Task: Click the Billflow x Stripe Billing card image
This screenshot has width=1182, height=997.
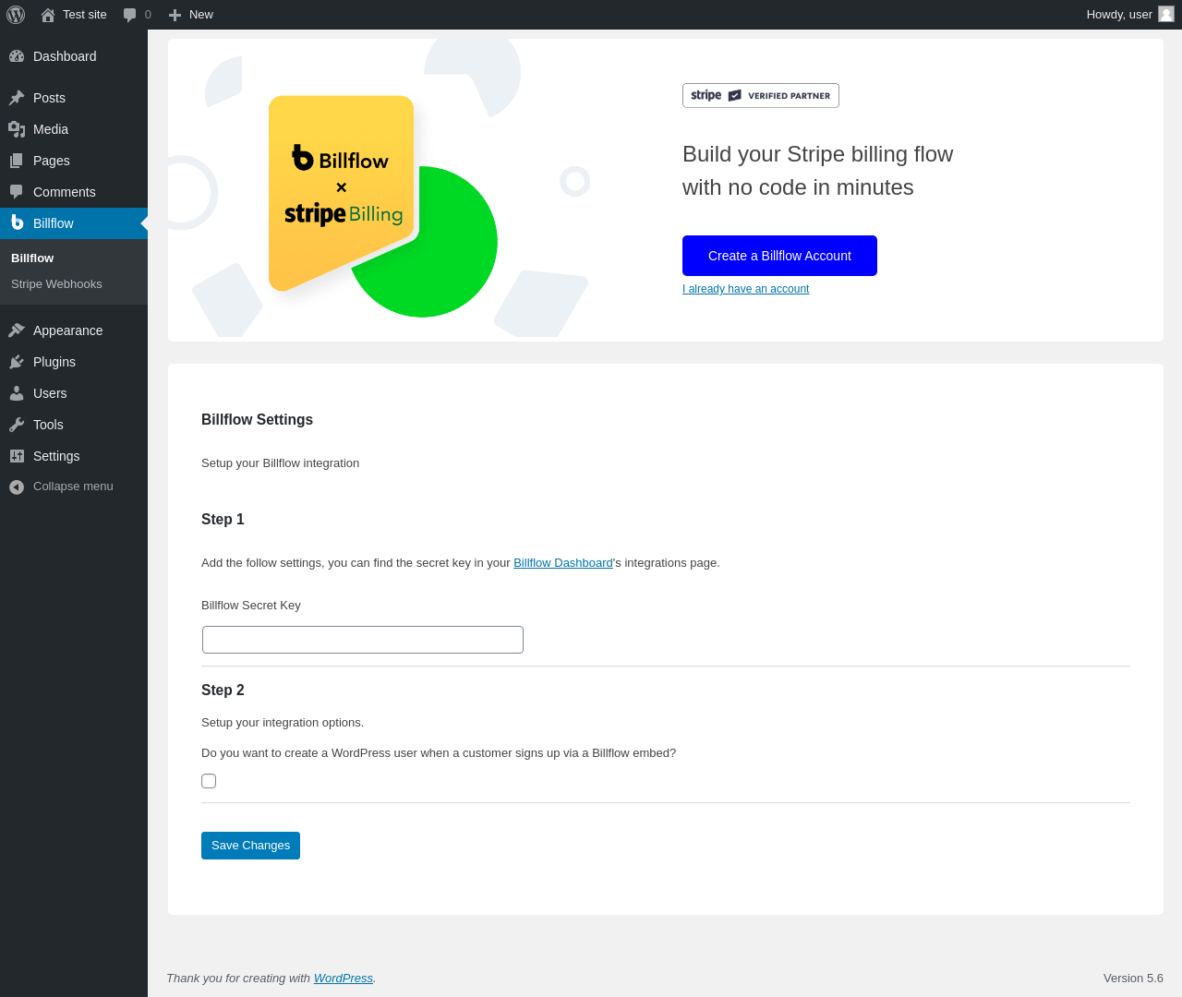Action: pos(342,192)
